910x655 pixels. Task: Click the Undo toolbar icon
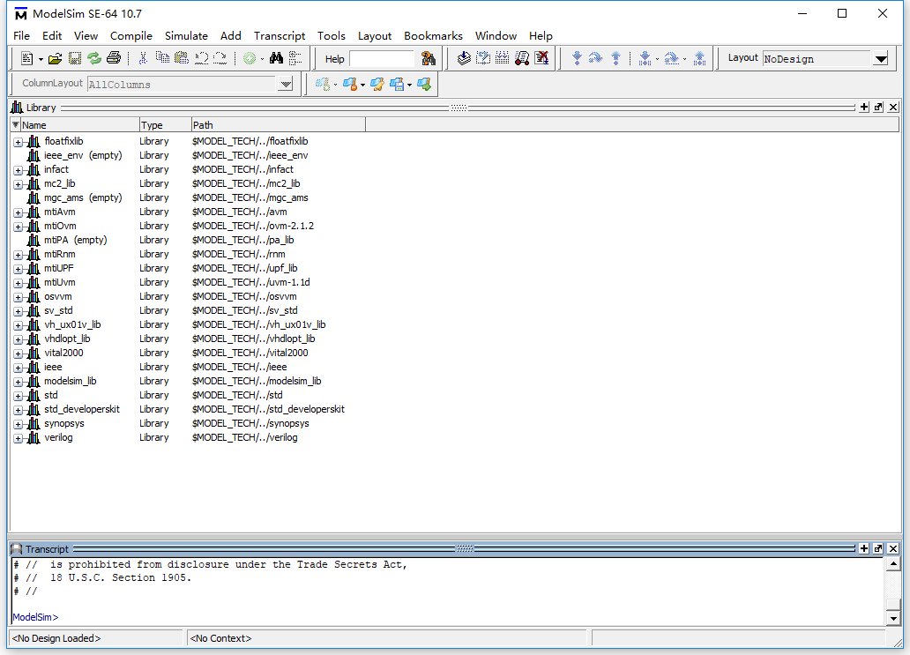[x=201, y=58]
